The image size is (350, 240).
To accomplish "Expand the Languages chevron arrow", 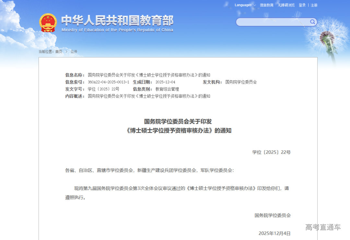I will (254, 5).
